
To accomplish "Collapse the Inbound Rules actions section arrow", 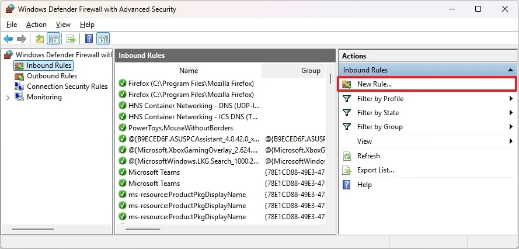I will click(x=510, y=70).
